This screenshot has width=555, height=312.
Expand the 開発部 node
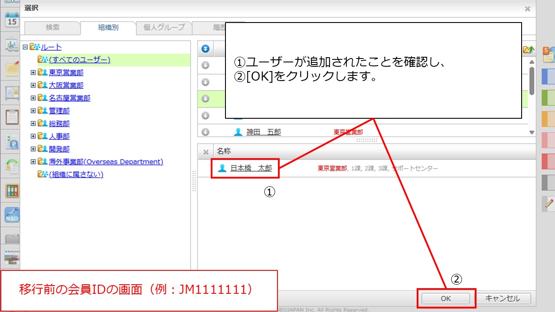33,149
